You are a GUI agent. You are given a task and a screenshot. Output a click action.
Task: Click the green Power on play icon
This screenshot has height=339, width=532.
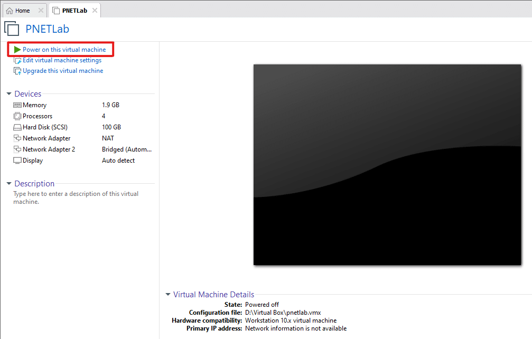pyautogui.click(x=17, y=50)
